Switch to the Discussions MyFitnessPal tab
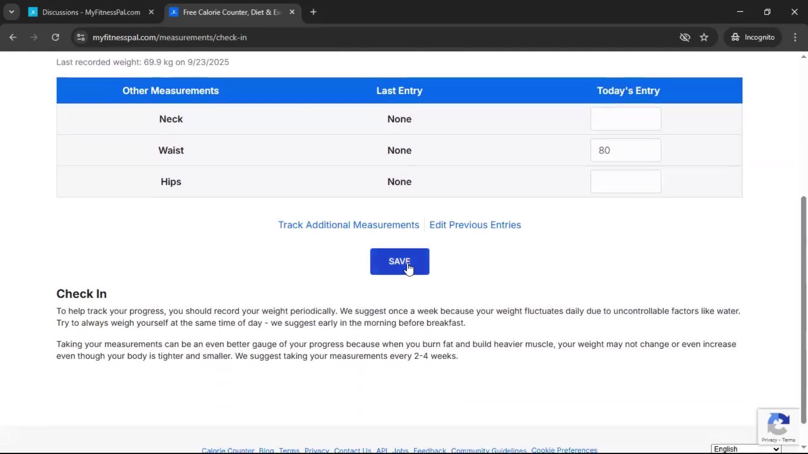This screenshot has width=808, height=454. click(91, 12)
